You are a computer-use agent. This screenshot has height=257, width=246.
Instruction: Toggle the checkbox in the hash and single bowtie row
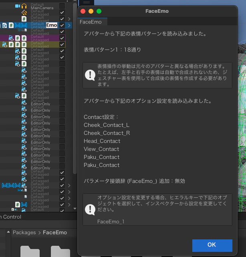(62, 205)
